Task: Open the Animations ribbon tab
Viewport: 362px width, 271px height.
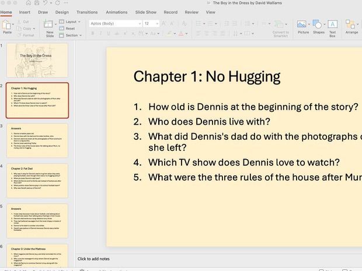Action: tap(117, 12)
